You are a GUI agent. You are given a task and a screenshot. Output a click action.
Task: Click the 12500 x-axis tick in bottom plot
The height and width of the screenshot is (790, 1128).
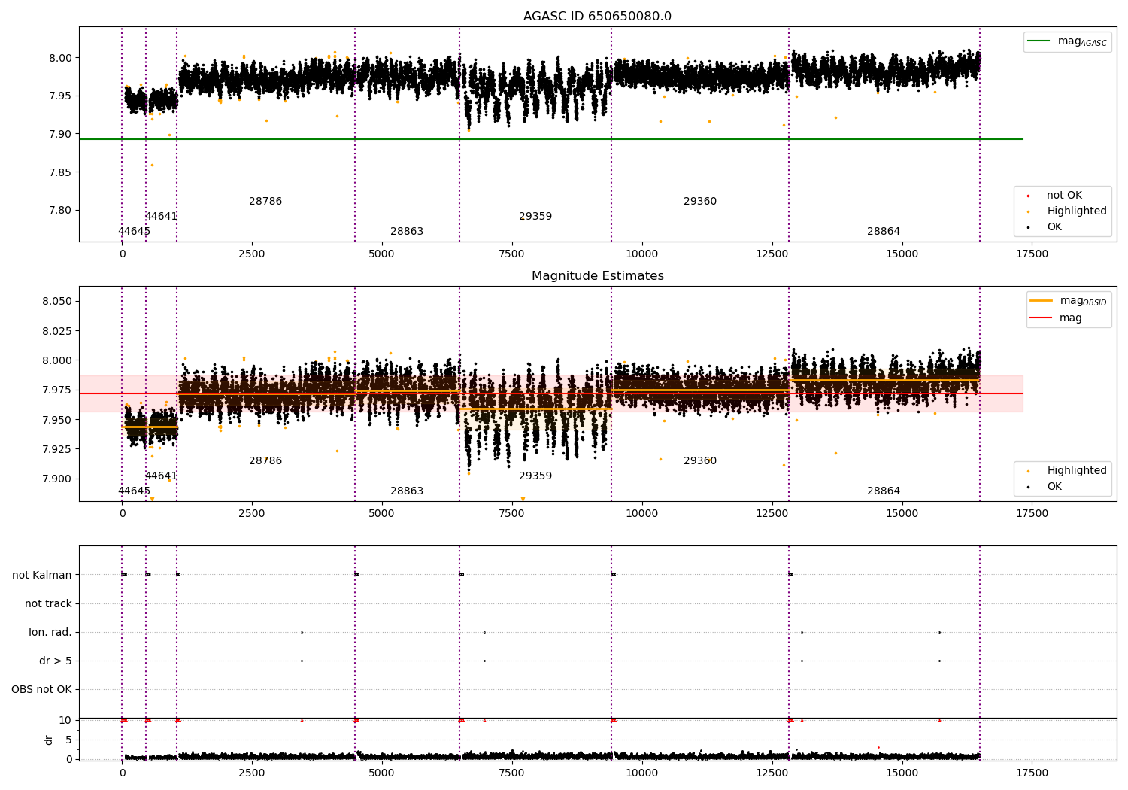coord(772,773)
